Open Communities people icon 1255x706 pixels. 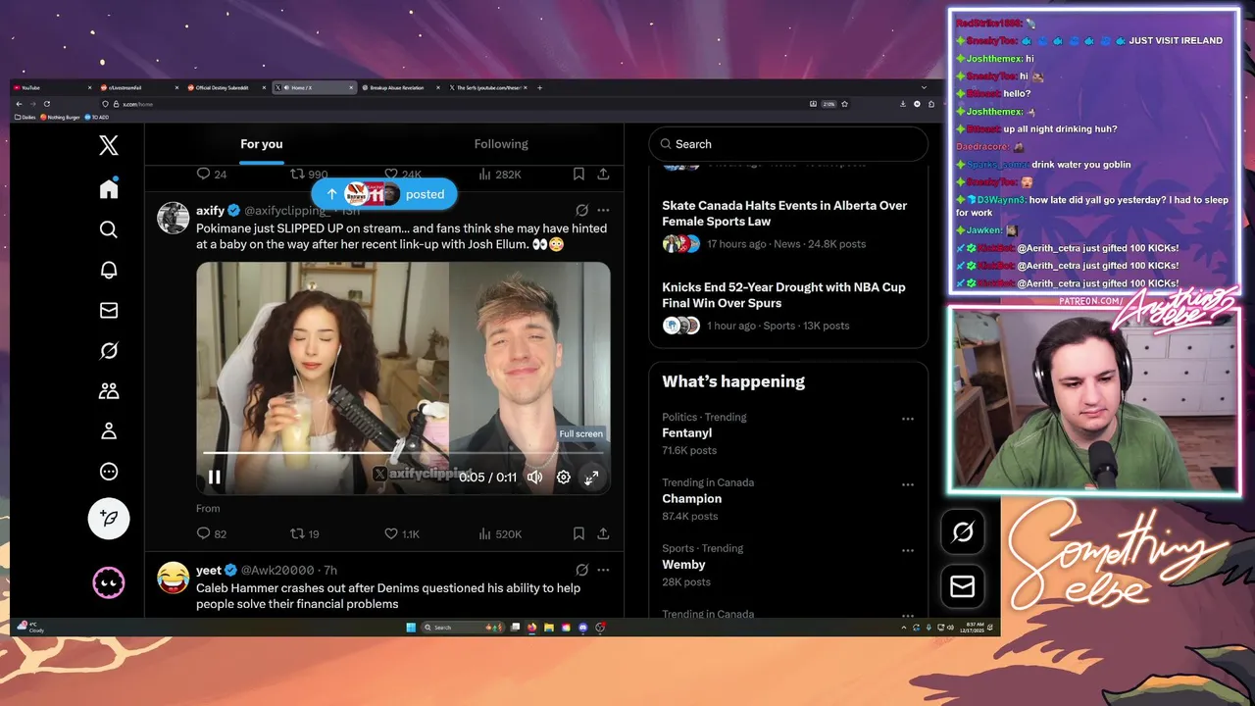pos(109,390)
